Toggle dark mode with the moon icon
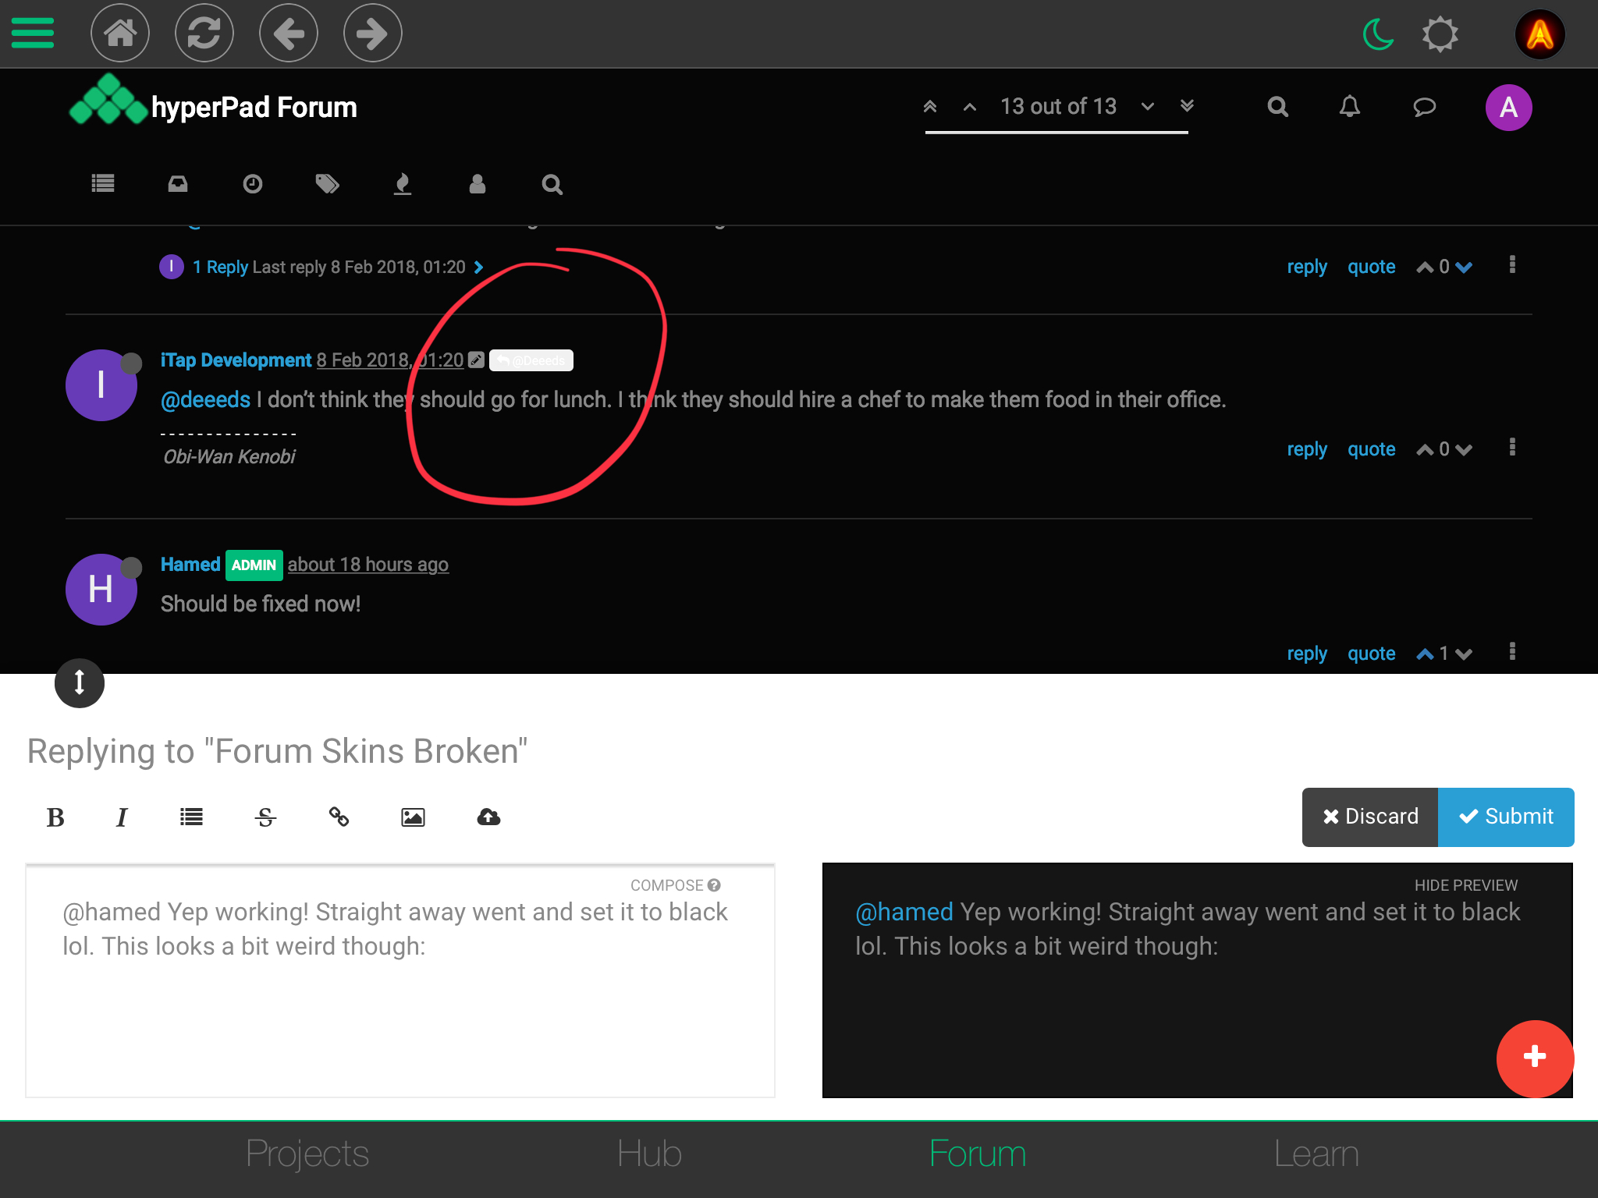The image size is (1598, 1198). click(x=1376, y=33)
